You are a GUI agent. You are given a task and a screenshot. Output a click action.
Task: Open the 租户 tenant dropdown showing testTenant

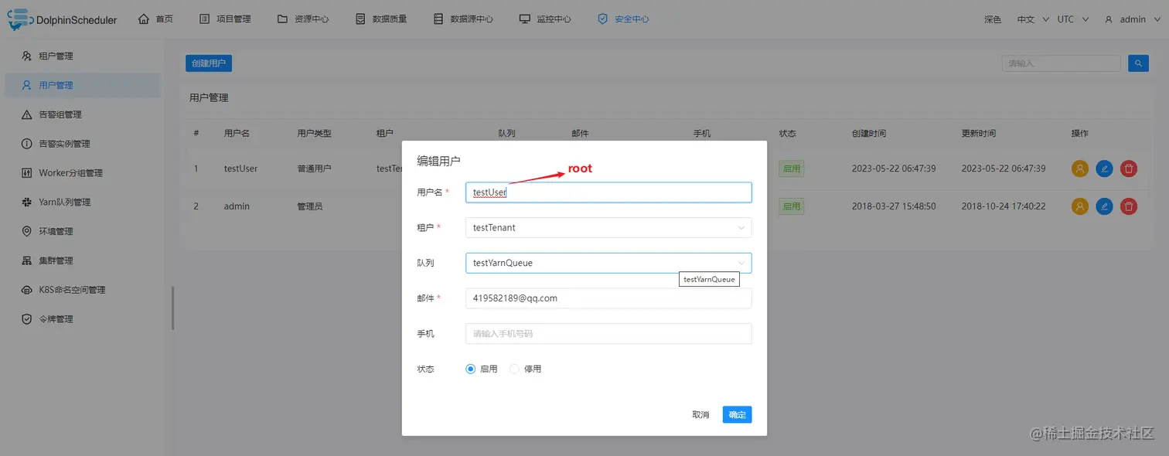[608, 227]
